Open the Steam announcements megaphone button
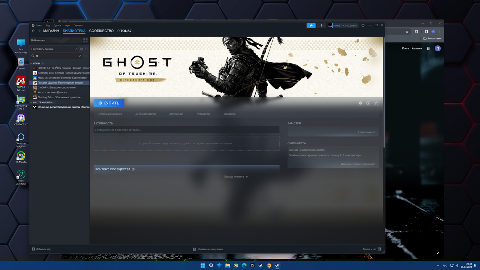 (311, 25)
